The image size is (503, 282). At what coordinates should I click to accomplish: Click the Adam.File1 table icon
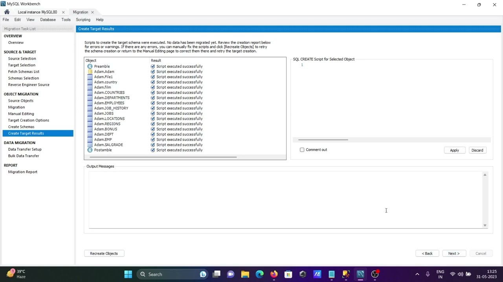click(x=90, y=77)
